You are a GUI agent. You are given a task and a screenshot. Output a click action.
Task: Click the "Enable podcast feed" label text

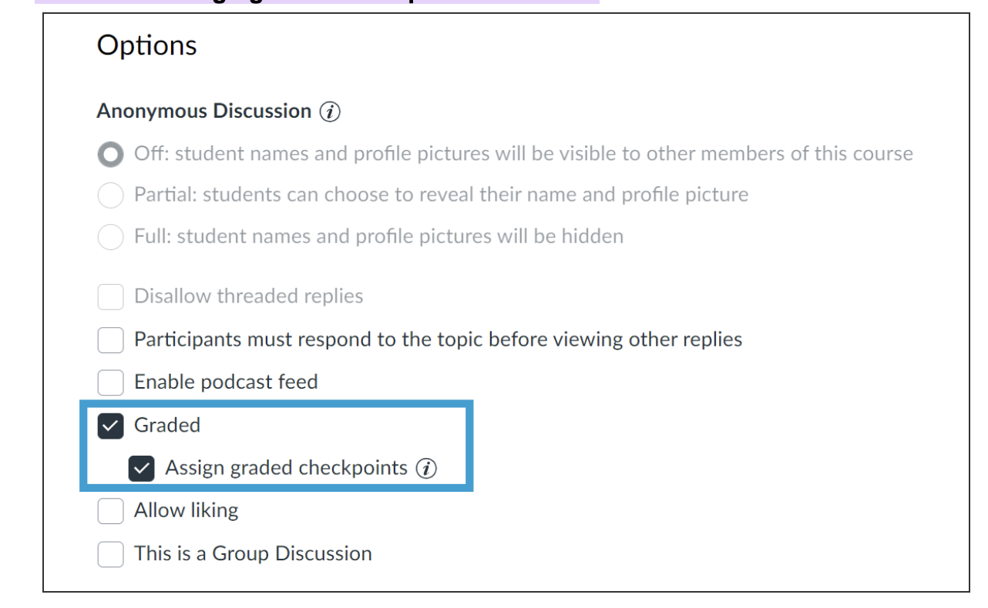tap(225, 382)
